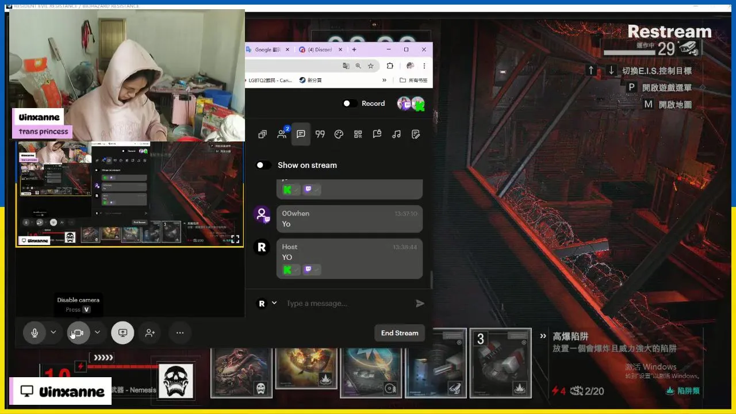
Task: Open the guests panel with badge 2
Action: point(282,133)
